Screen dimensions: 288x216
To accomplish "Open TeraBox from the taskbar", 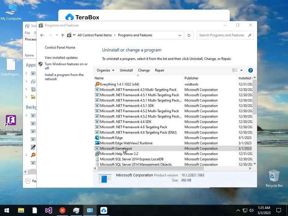I will click(x=103, y=210).
